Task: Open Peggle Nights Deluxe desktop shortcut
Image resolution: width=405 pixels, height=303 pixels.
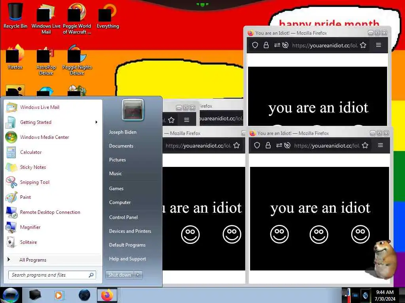Action: (x=77, y=60)
